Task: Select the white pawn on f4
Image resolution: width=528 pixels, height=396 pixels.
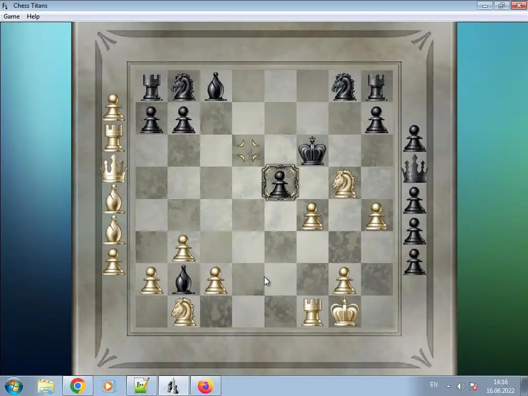Action: click(312, 216)
